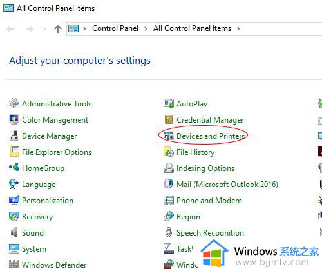Click the Credential Manager safe icon
This screenshot has height=271, width=322.
click(x=169, y=119)
